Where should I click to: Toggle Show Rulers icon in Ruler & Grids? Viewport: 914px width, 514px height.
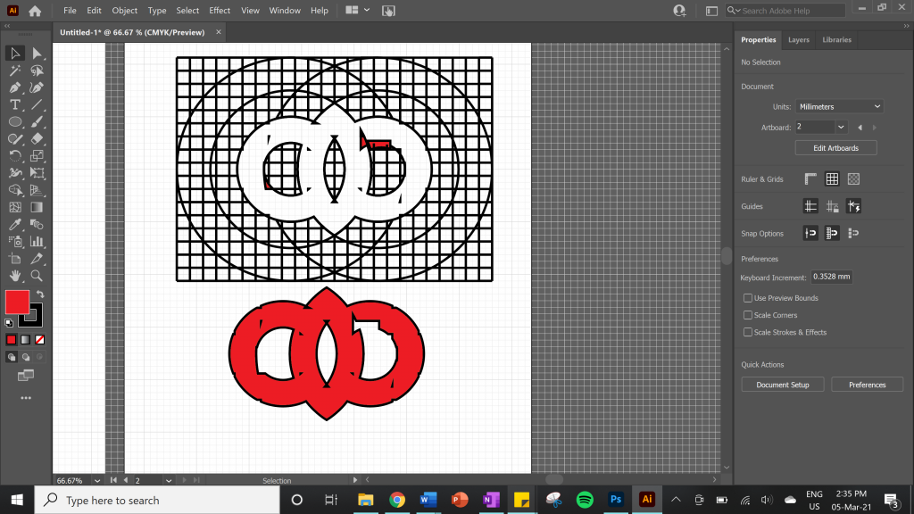coord(810,178)
